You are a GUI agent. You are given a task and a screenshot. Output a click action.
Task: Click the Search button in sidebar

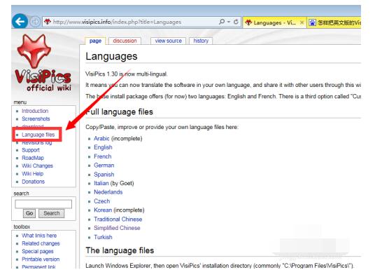point(51,213)
